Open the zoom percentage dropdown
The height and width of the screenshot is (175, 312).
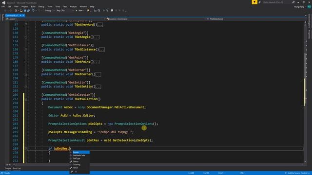10,165
